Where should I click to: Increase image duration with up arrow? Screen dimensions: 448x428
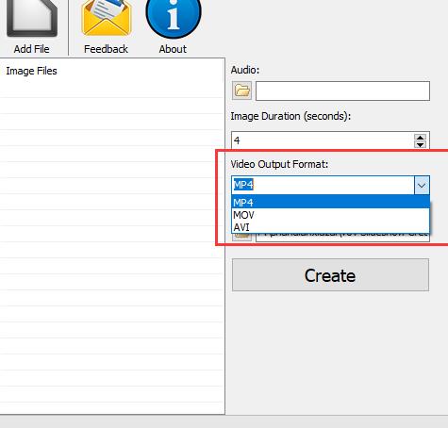coord(420,138)
